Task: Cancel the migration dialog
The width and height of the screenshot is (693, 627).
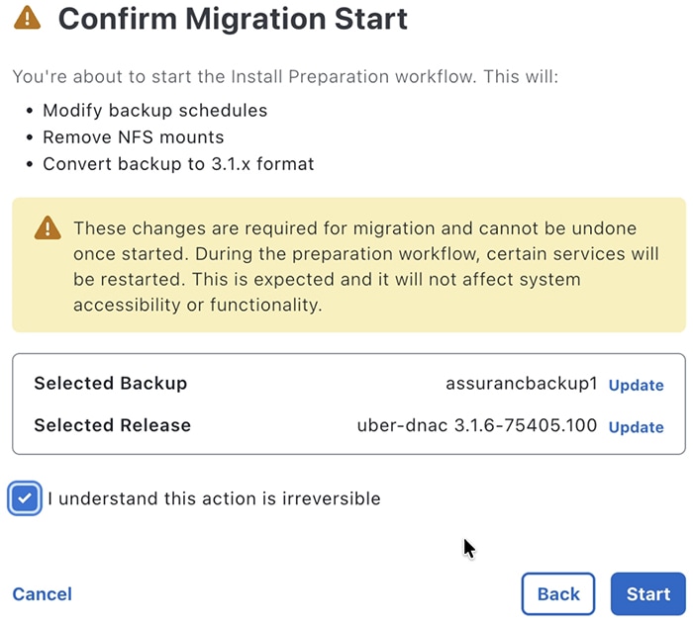Action: pyautogui.click(x=42, y=594)
